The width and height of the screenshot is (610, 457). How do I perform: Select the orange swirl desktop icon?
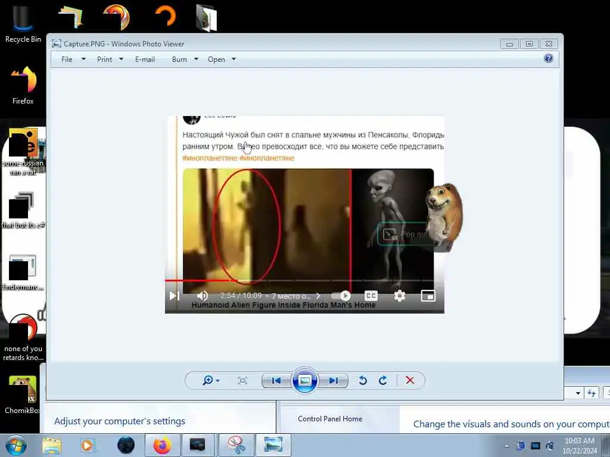click(x=116, y=16)
